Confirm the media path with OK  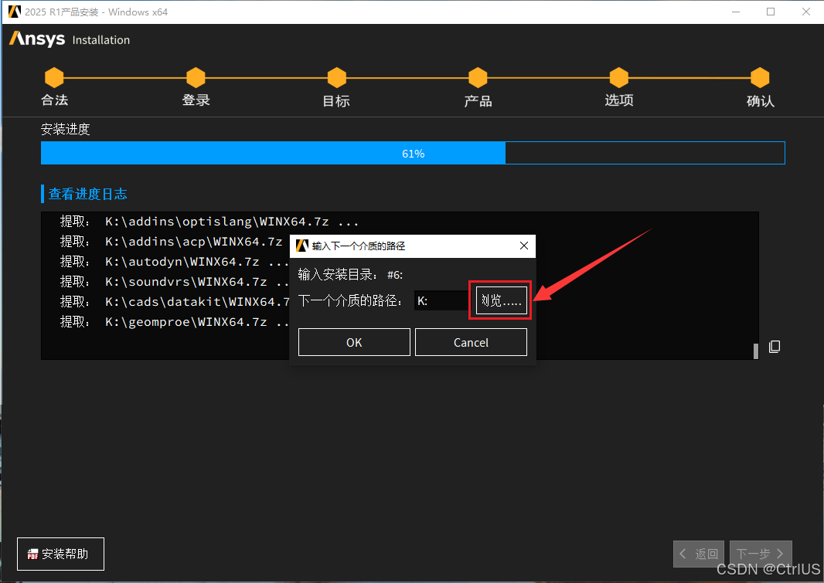(354, 342)
